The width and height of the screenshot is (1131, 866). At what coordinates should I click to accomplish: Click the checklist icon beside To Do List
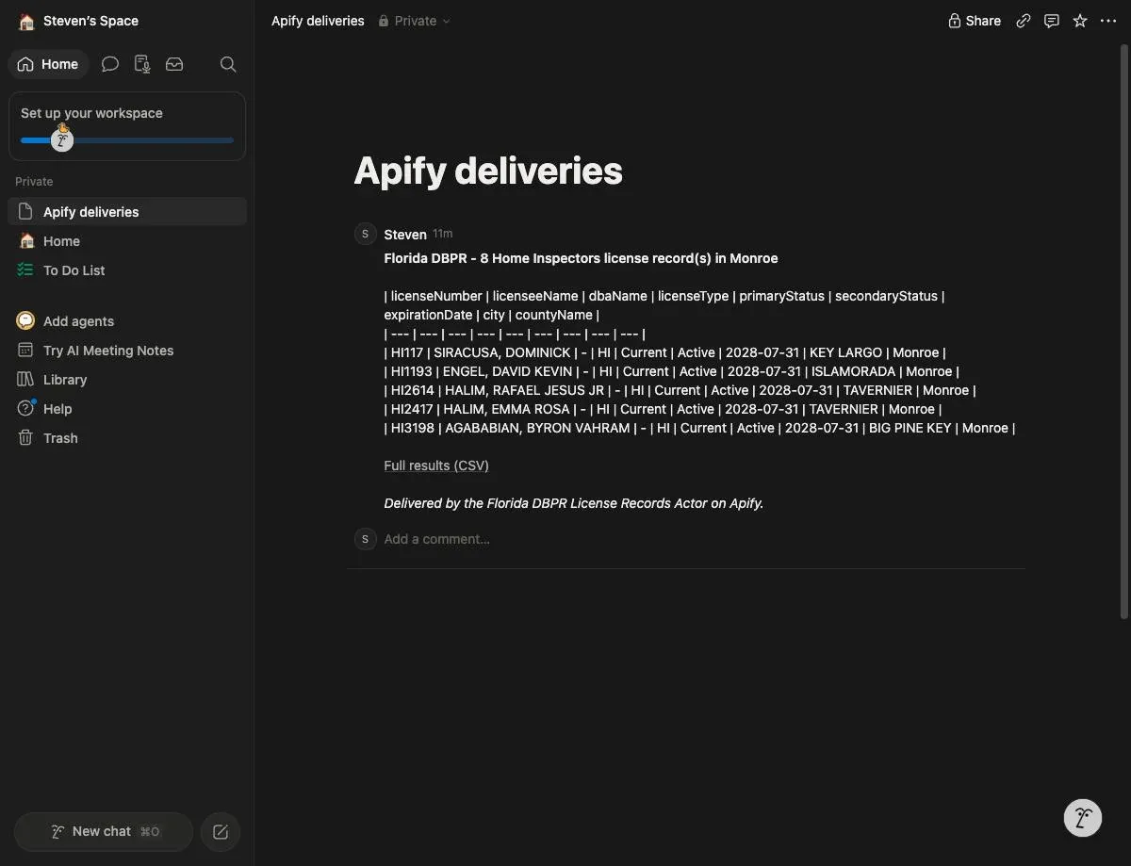point(25,270)
